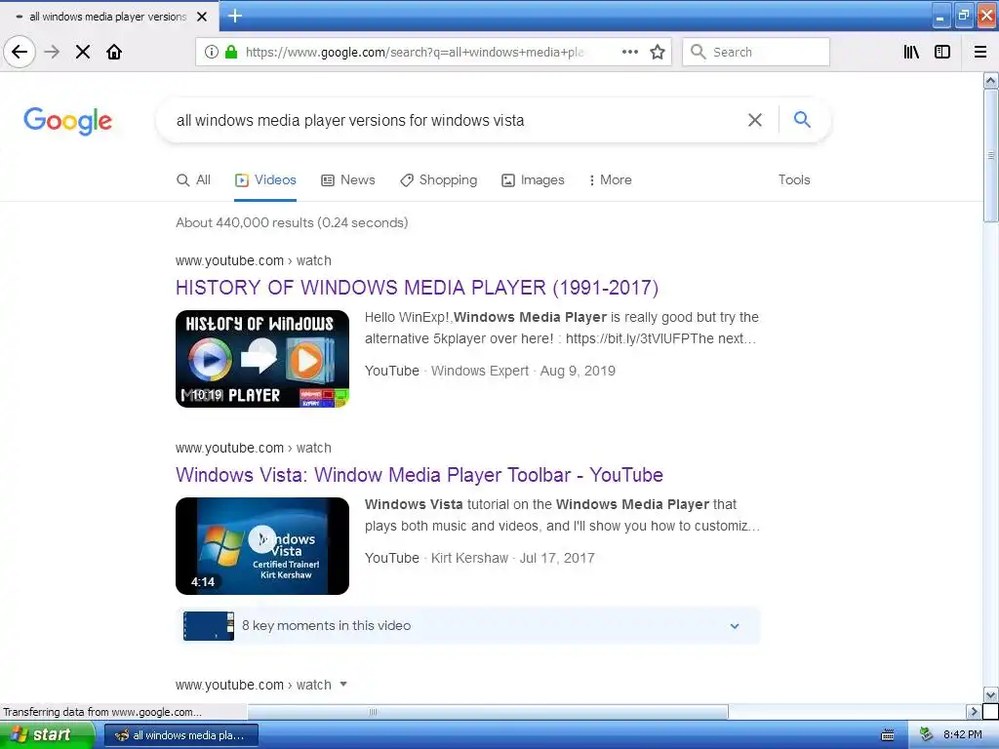Select the Videos tab
Viewport: 999px width, 749px height.
point(265,180)
